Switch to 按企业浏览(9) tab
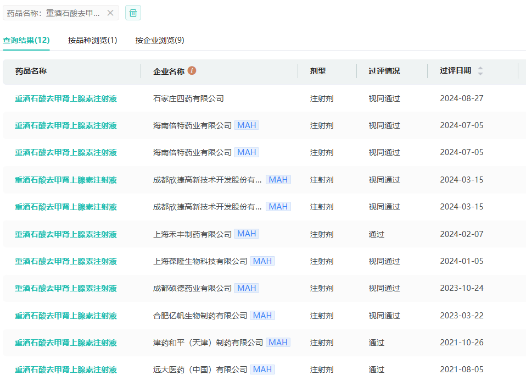Viewport: 526px width, 375px height. tap(160, 40)
